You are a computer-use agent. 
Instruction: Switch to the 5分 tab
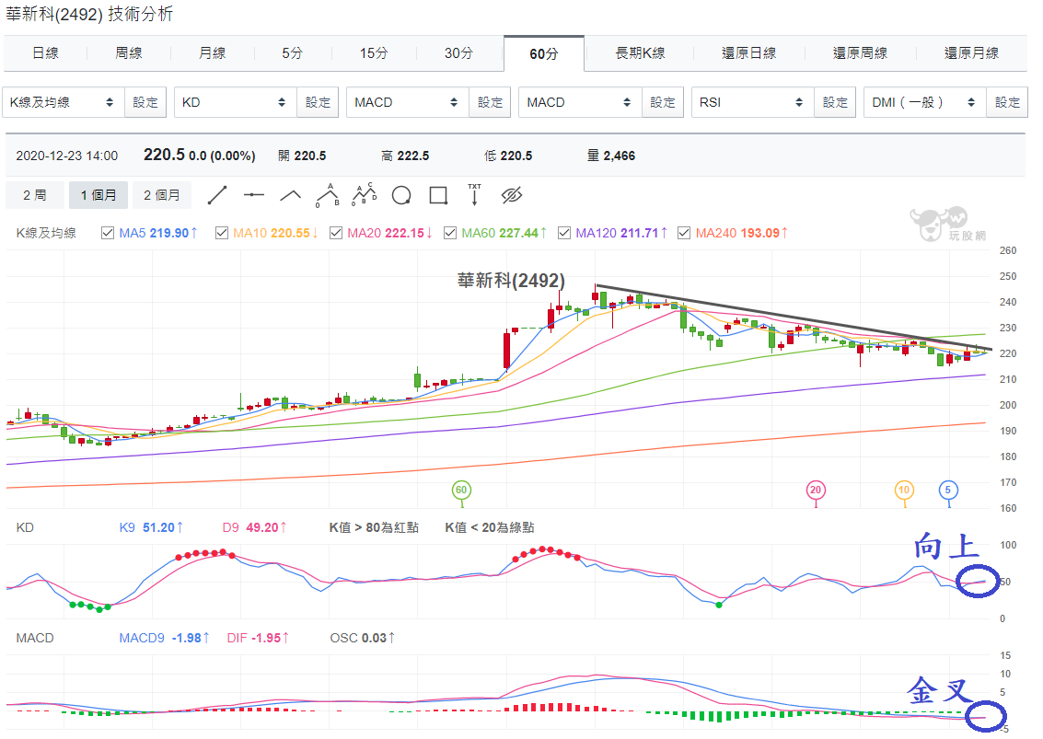click(292, 53)
